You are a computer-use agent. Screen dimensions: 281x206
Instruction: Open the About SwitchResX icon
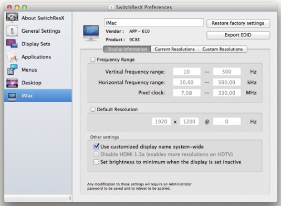click(12, 17)
